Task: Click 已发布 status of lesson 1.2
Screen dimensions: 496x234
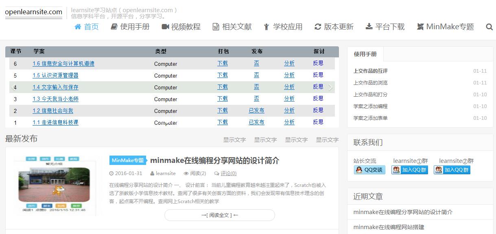Action: 256,110
